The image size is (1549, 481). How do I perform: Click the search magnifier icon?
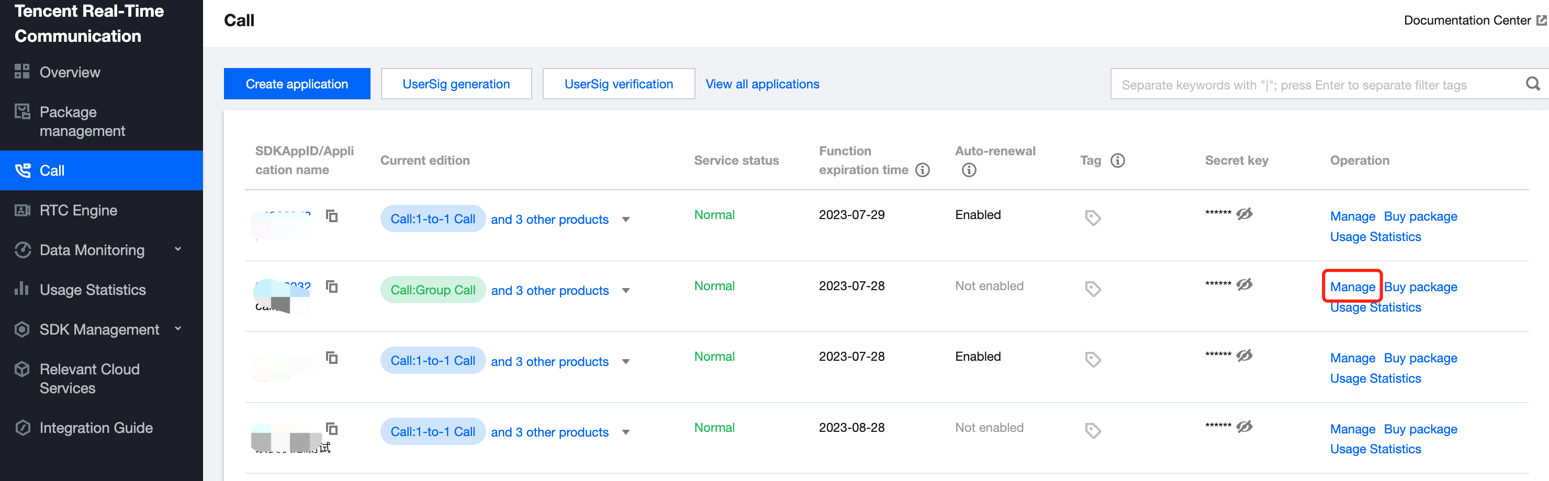pyautogui.click(x=1533, y=84)
